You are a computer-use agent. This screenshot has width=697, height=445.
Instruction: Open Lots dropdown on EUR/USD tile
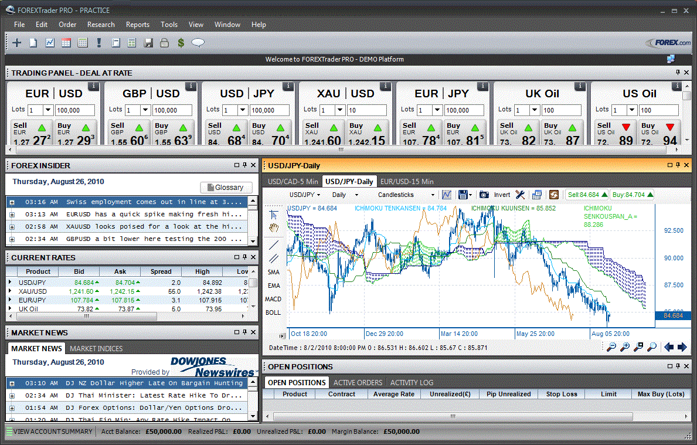coord(49,110)
